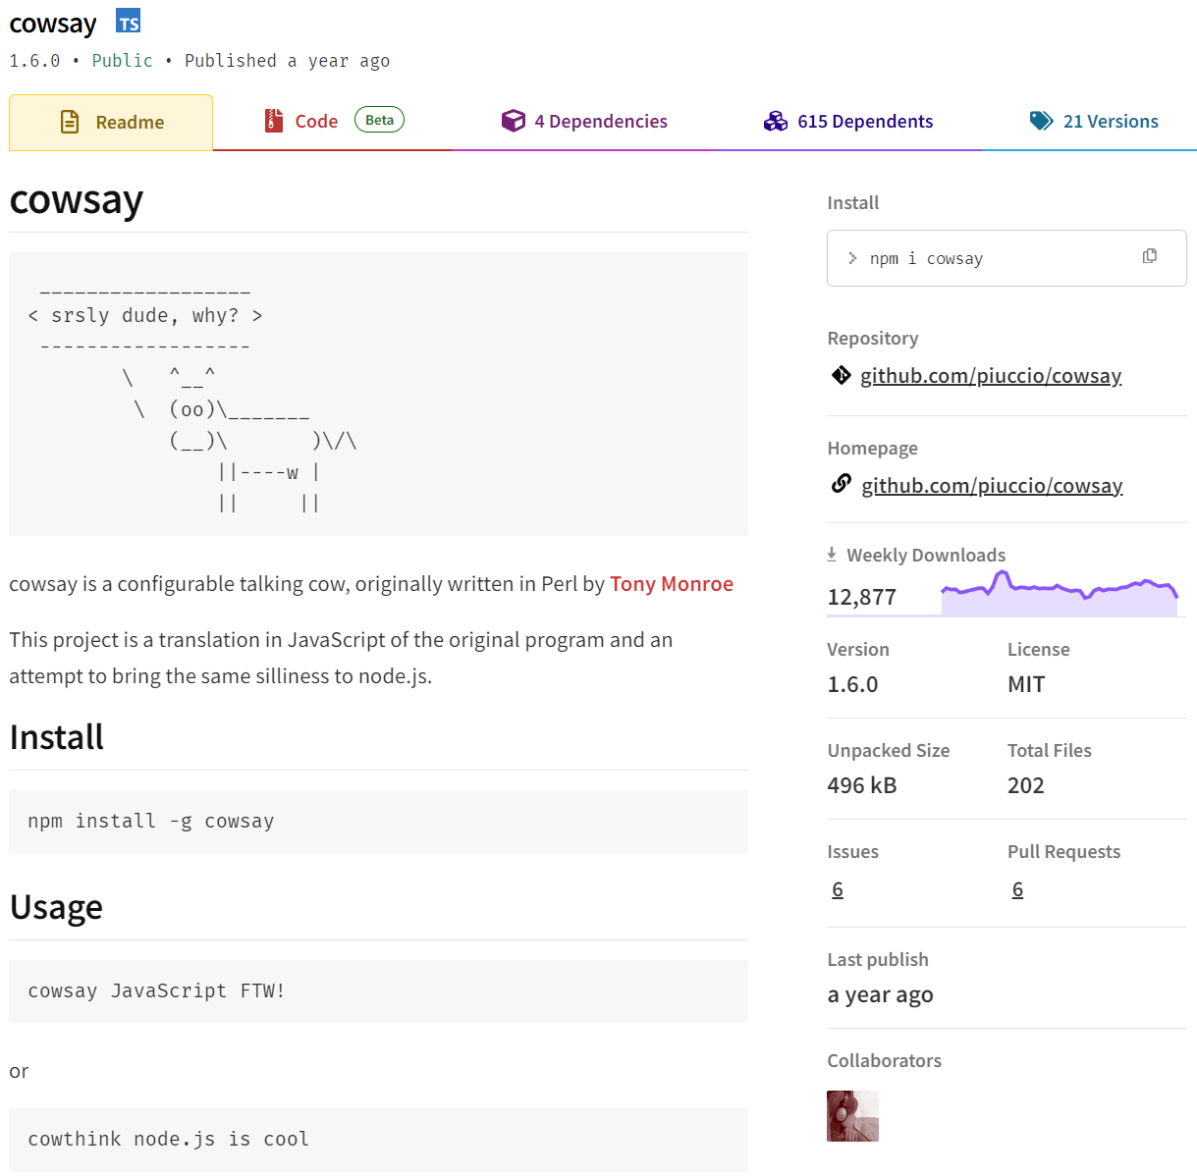Open the Pull Requests count 6 link
1197x1176 pixels.
1017,889
